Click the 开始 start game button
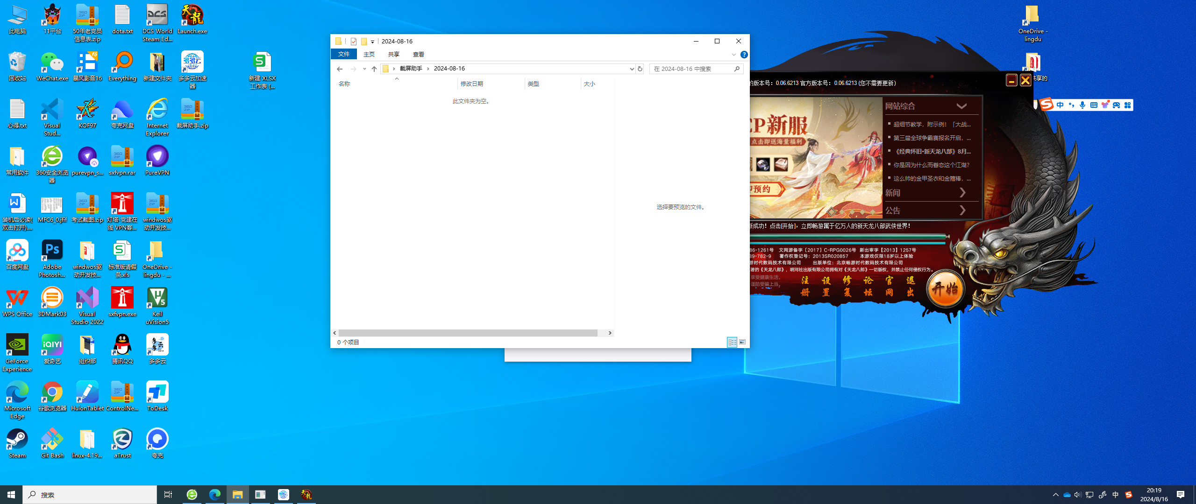This screenshot has height=504, width=1196. click(x=945, y=289)
